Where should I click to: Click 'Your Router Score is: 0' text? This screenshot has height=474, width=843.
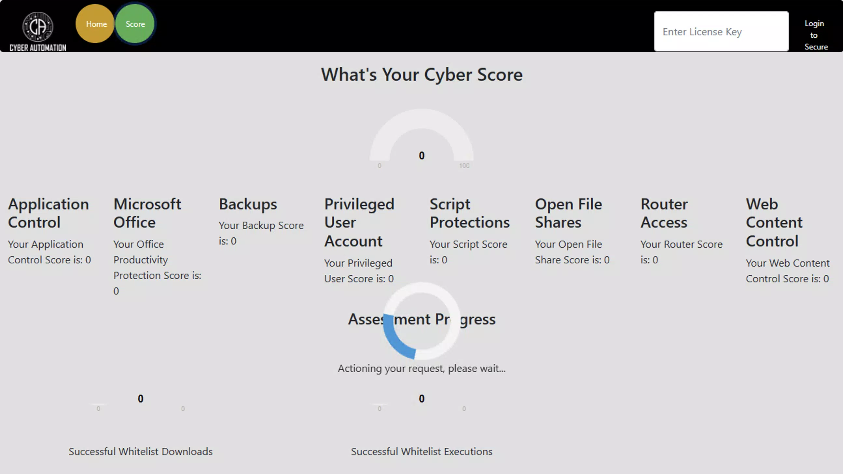click(x=681, y=252)
